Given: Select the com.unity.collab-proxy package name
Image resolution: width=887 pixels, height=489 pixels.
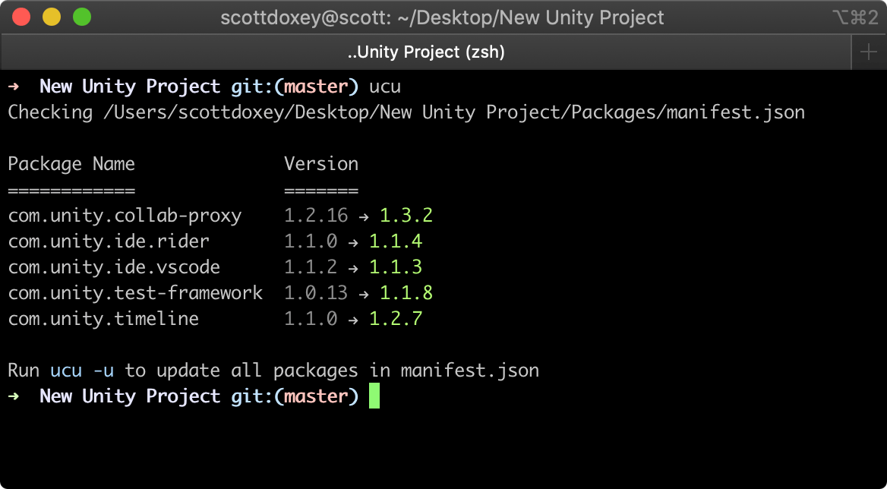Looking at the screenshot, I should pyautogui.click(x=124, y=215).
